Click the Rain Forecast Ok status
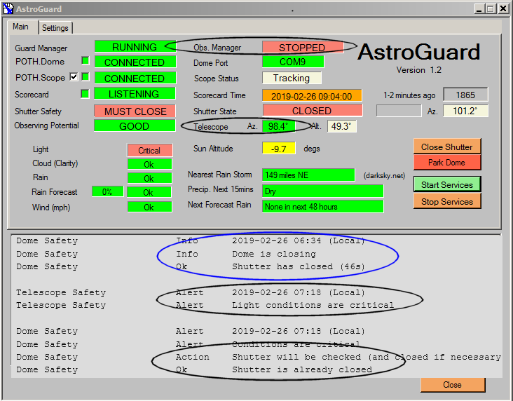This screenshot has height=401, width=513. click(149, 192)
